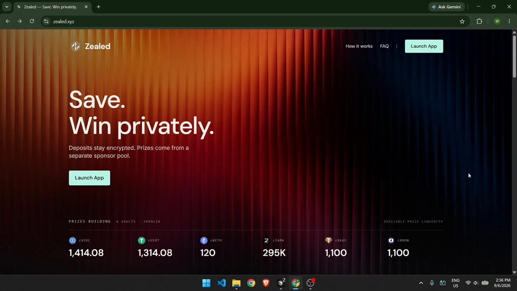This screenshot has height=291, width=517.
Task: Click the cUSDT value 1,314.08
Action: (x=155, y=253)
